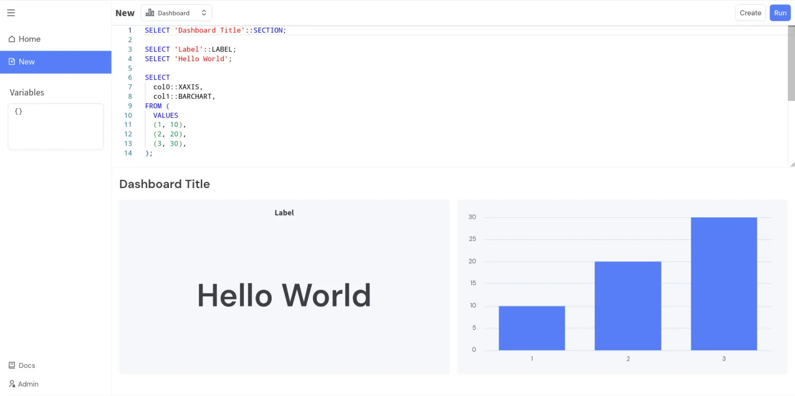Open the sidebar hamburger menu icon
Image resolution: width=795 pixels, height=396 pixels.
click(10, 13)
